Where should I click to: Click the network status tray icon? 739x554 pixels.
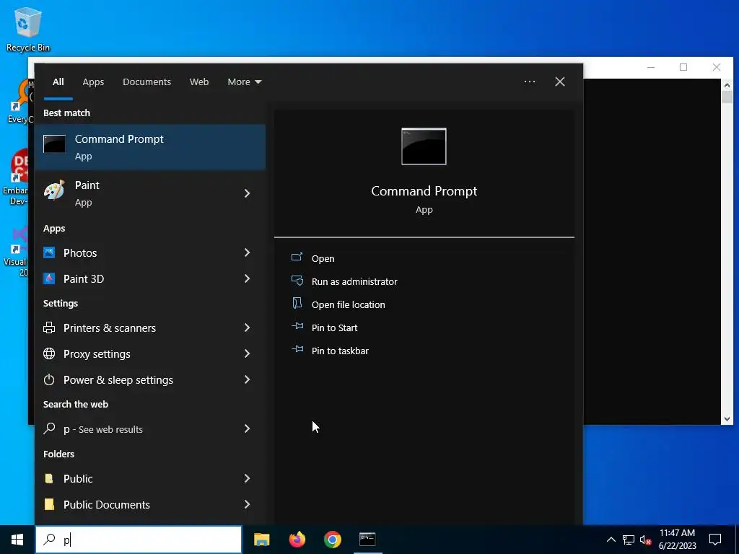coord(629,540)
